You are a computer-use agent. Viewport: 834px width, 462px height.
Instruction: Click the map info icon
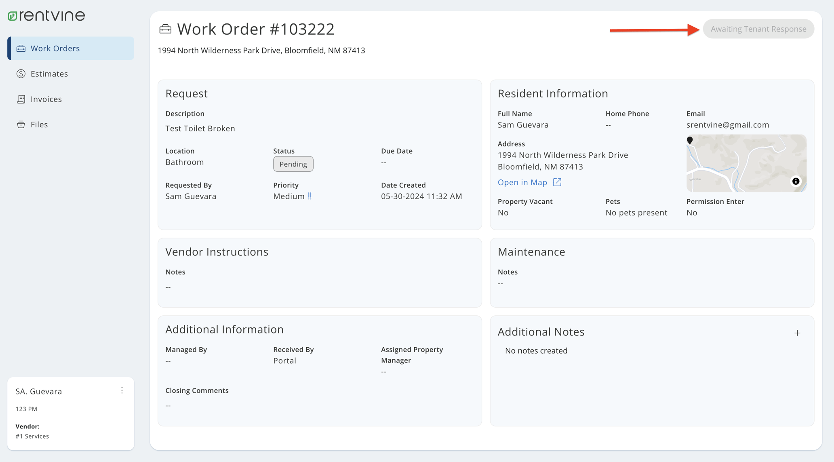tap(796, 181)
